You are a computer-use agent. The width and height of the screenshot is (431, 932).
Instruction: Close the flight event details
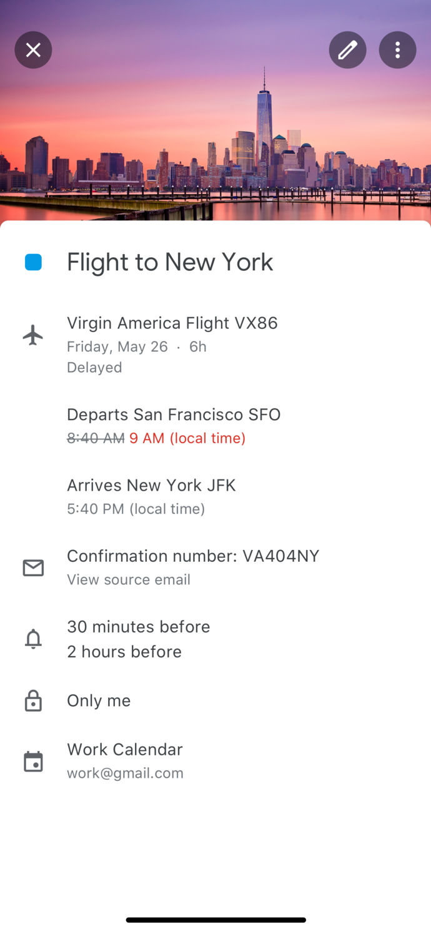(x=33, y=50)
